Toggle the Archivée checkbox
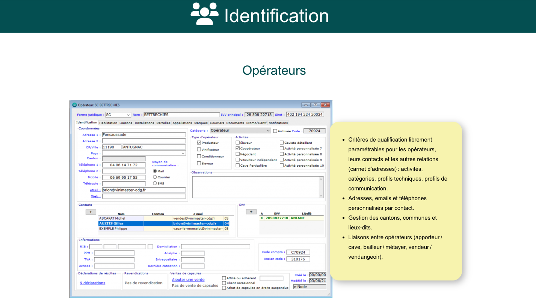536x300 pixels. click(275, 131)
